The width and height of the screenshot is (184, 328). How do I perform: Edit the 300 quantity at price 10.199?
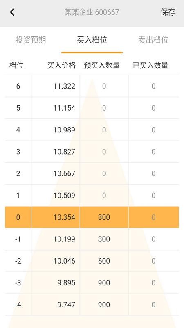(x=104, y=239)
